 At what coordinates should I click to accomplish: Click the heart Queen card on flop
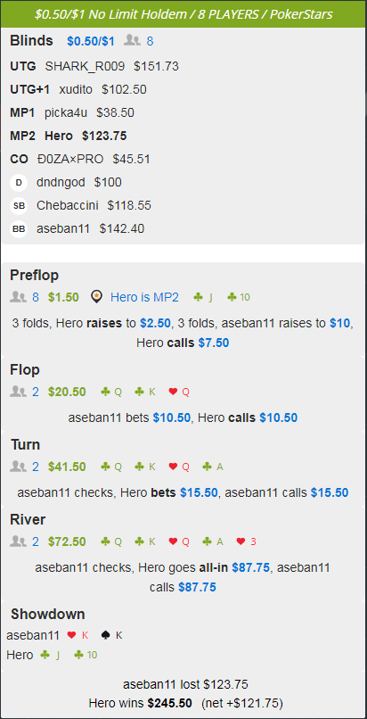(179, 392)
